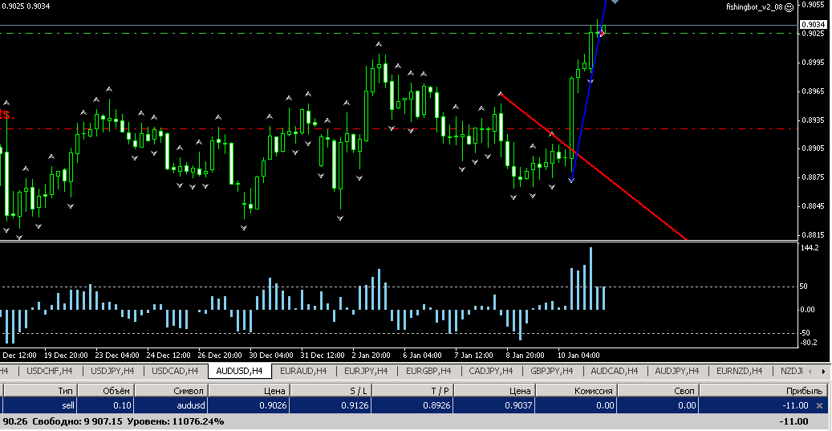Viewport: 832px width, 431px height.
Task: Select the red descending trend line
Action: click(x=595, y=167)
